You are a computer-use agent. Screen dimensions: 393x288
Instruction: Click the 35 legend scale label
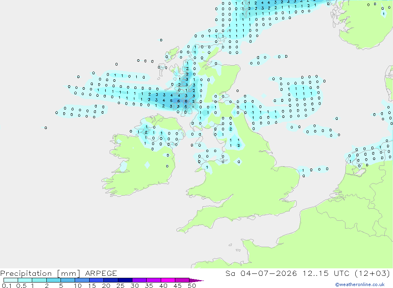(x=149, y=286)
